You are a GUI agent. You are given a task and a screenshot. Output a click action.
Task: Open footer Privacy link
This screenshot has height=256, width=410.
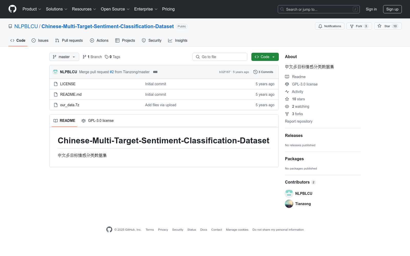163,230
